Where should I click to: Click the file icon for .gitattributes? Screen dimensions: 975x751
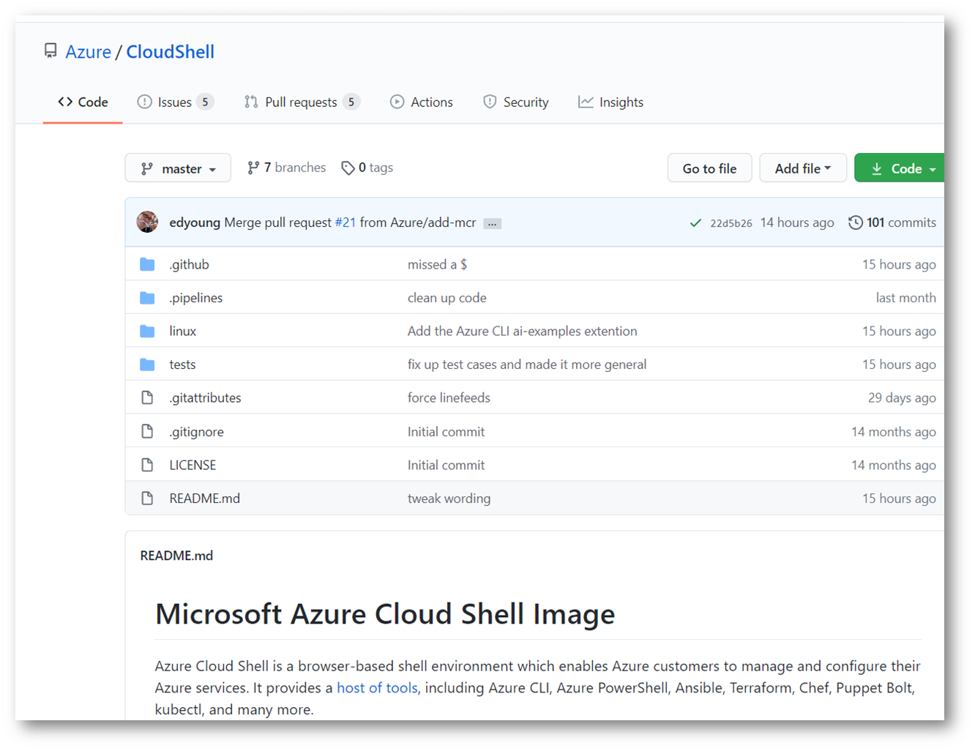[x=147, y=397]
